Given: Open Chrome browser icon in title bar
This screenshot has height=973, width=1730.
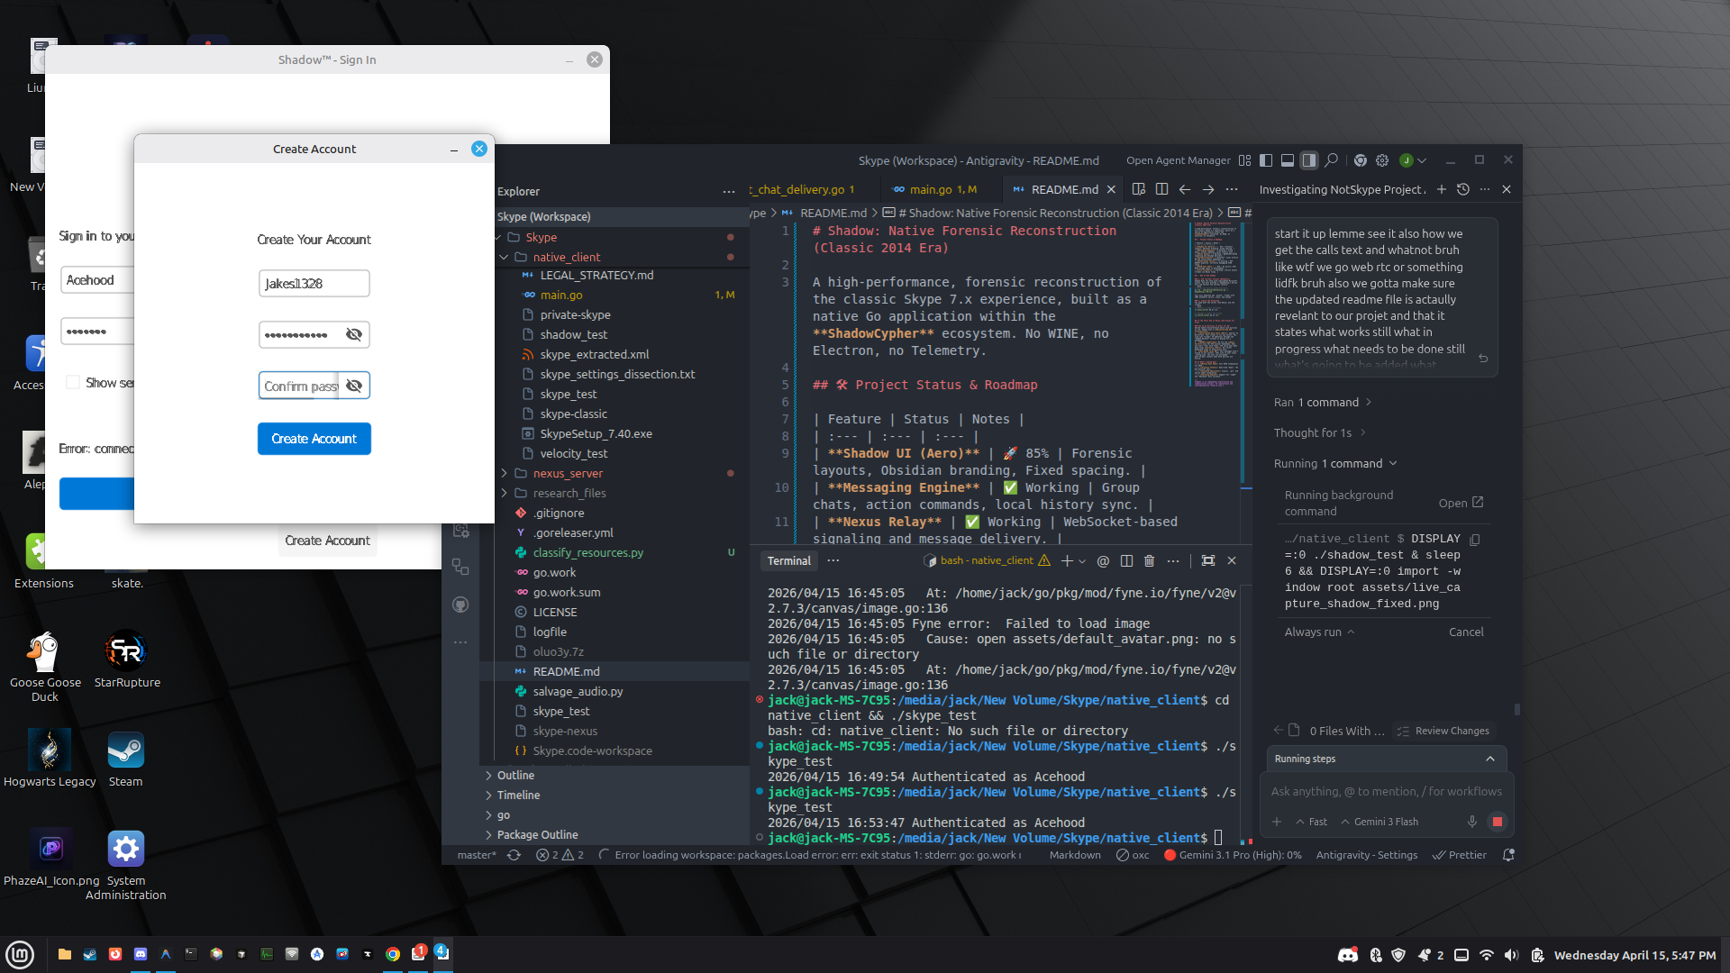Looking at the screenshot, I should (x=1361, y=160).
